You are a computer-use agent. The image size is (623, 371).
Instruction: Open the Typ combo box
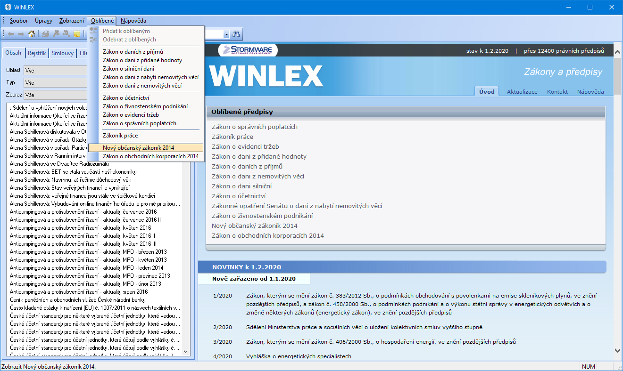point(55,82)
